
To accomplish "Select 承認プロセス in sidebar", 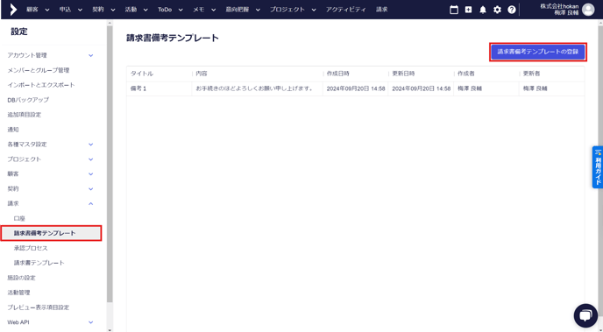I will pyautogui.click(x=31, y=248).
